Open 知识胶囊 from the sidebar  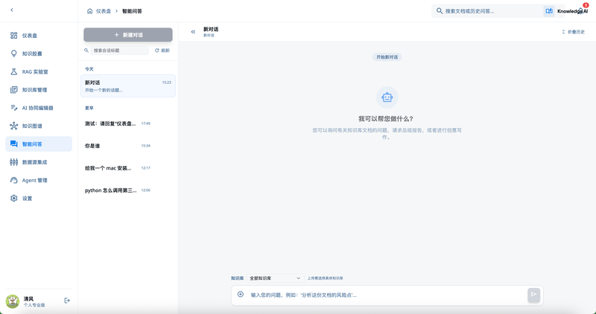[x=39, y=54]
